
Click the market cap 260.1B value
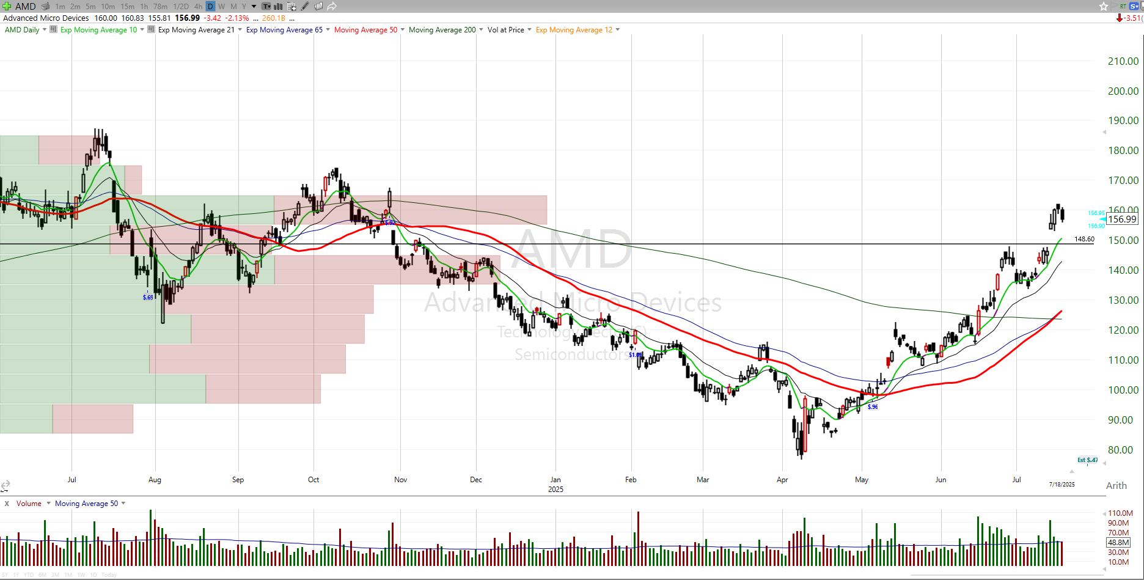(274, 18)
